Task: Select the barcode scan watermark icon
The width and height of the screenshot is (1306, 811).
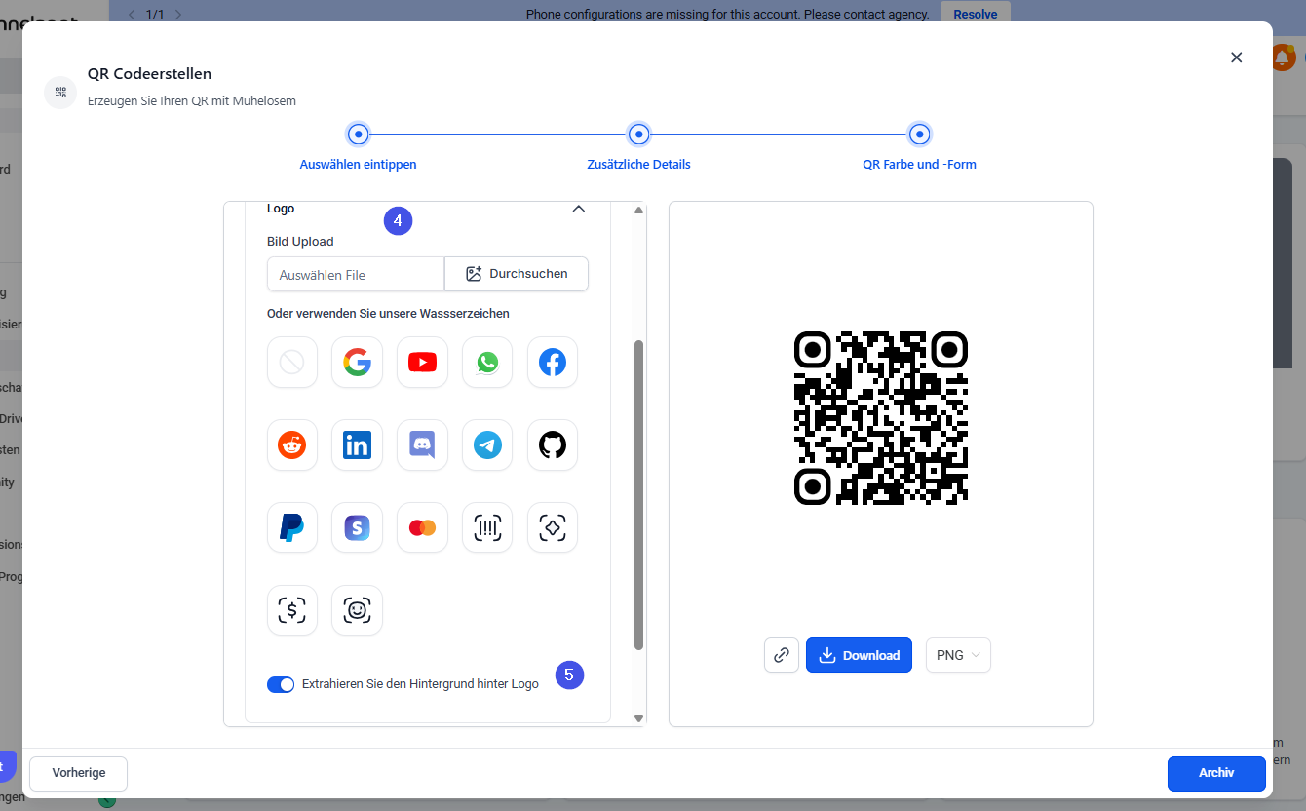Action: click(x=487, y=528)
